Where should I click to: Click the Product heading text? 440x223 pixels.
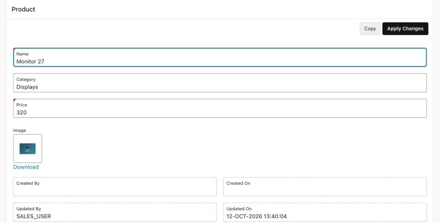(x=23, y=9)
